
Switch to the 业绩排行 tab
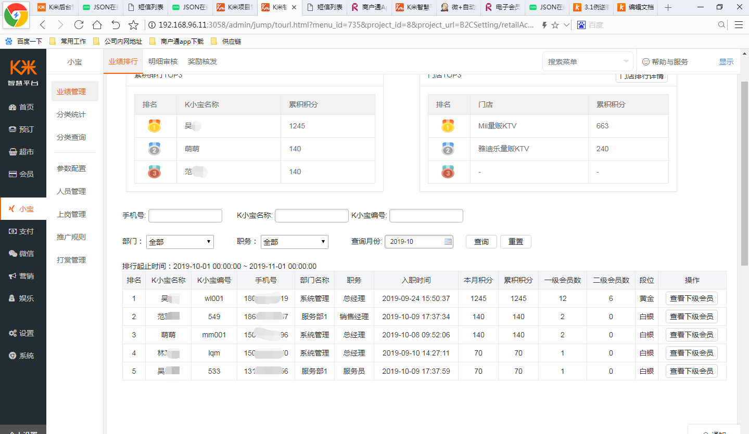123,61
